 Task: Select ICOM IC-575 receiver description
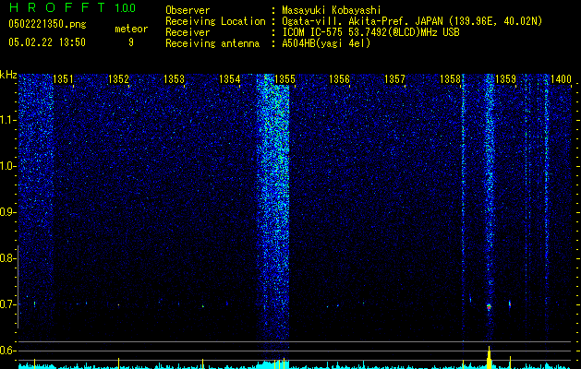tap(370, 32)
